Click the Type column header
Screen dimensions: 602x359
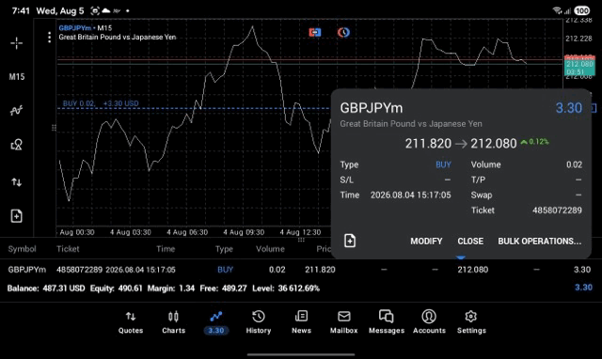[x=224, y=249]
